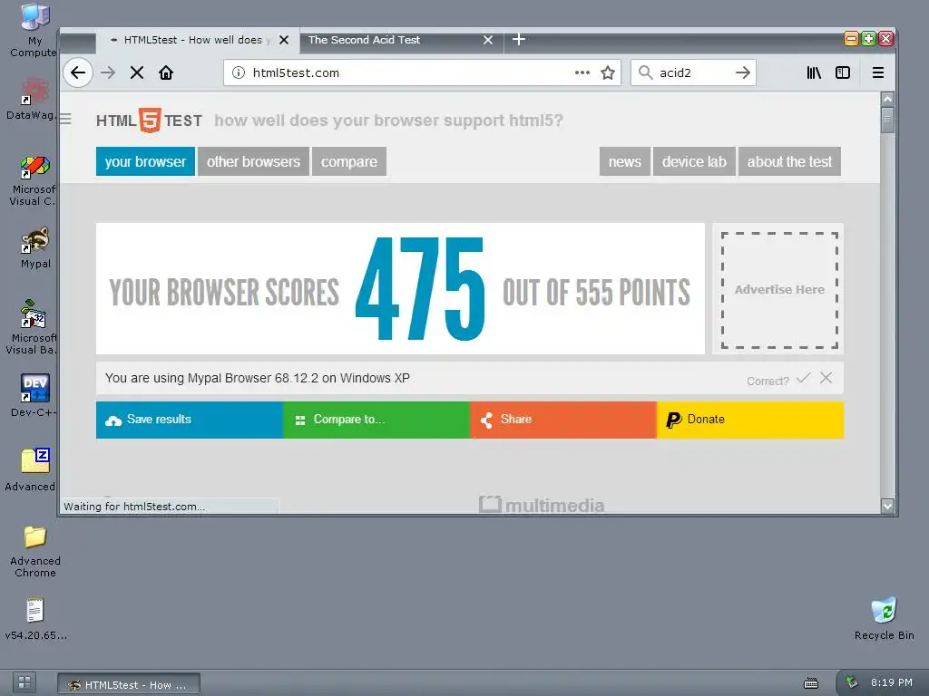
Task: Submit the acid2 search with arrow
Action: point(742,72)
